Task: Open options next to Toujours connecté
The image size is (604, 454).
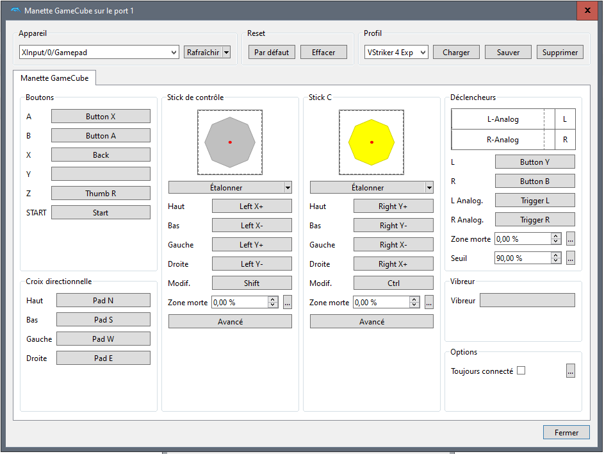Action: tap(570, 371)
